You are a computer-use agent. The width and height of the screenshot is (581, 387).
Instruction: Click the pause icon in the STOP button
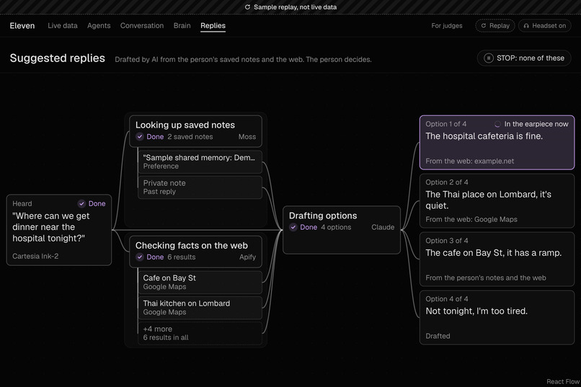[488, 58]
